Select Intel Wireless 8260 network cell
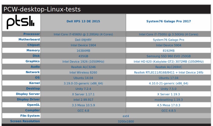 (x=83, y=72)
